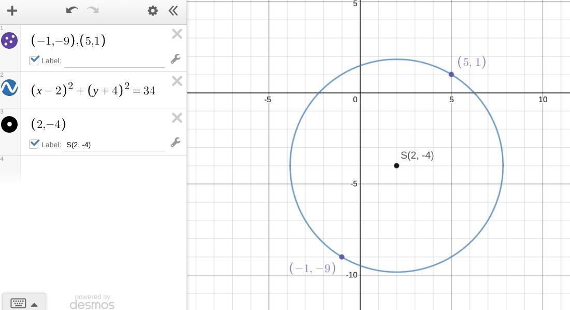Viewport: 570px width, 310px height.
Task: Click empty expression row 4
Action: [x=104, y=169]
